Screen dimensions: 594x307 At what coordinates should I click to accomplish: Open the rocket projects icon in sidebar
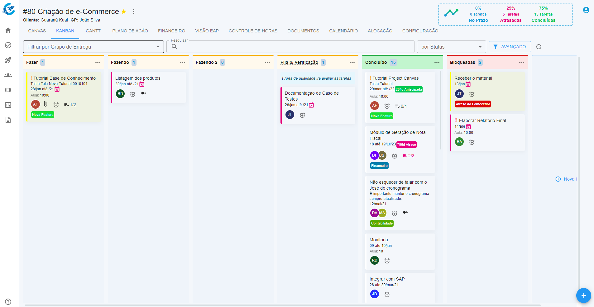coord(8,60)
